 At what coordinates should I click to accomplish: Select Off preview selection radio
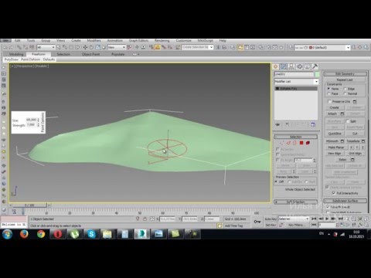click(x=277, y=181)
